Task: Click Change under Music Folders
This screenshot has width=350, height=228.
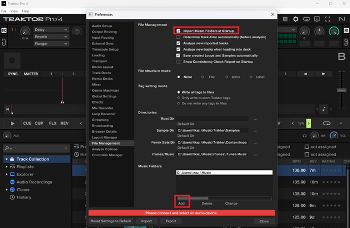Action: [x=231, y=203]
